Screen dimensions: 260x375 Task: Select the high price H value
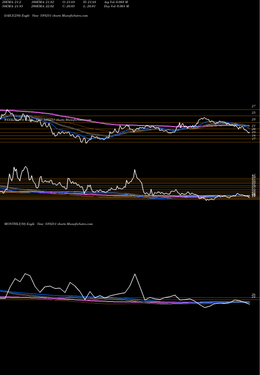[89, 2]
